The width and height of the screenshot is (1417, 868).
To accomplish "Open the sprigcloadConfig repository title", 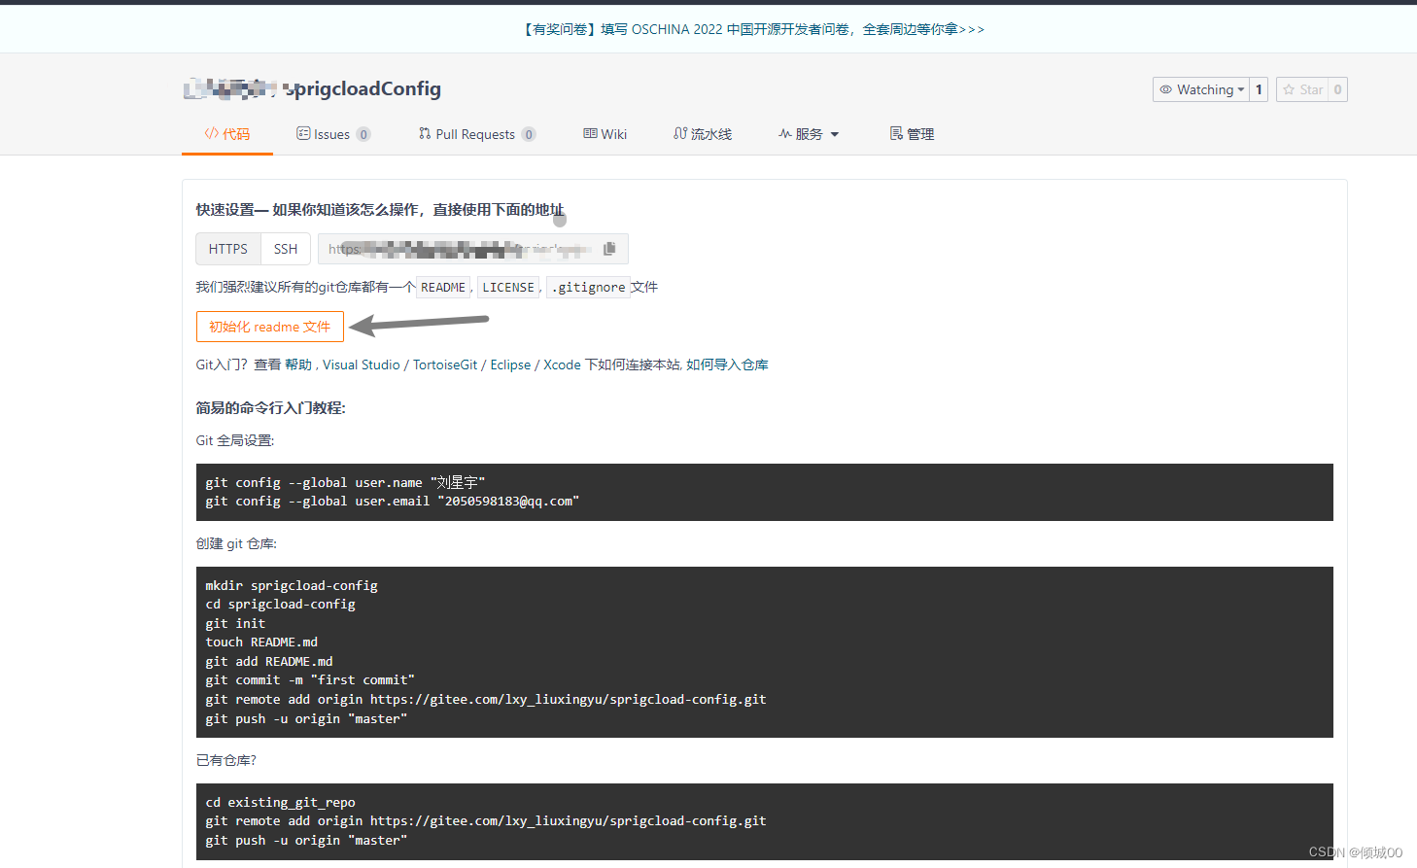I will [x=364, y=88].
